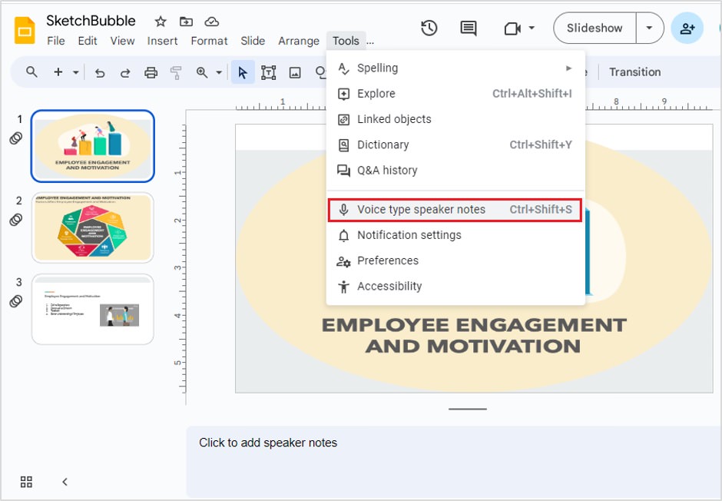Screen dimensions: 722x501
Task: Click to add speaker notes field
Action: (x=453, y=462)
